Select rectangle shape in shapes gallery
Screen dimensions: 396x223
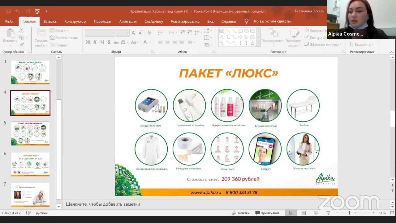240,31
